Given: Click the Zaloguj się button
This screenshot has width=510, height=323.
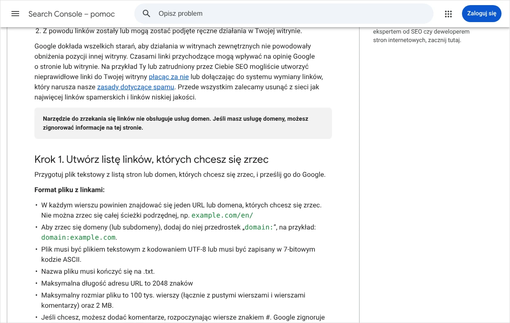Looking at the screenshot, I should (482, 14).
